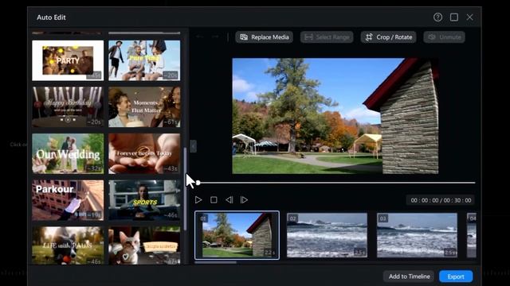
Task: Maximize the Auto Edit window
Action: (454, 17)
